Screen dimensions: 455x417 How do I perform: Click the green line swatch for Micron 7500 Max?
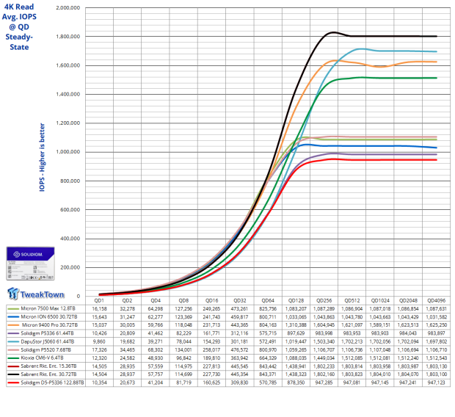(13, 308)
